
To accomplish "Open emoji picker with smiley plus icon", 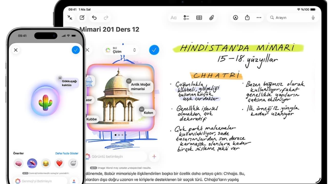I will [73, 164].
